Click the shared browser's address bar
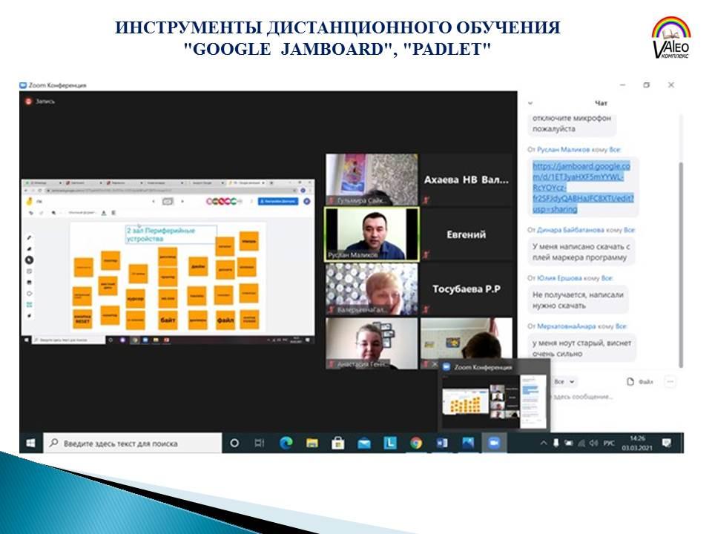712x534 pixels. [169, 191]
